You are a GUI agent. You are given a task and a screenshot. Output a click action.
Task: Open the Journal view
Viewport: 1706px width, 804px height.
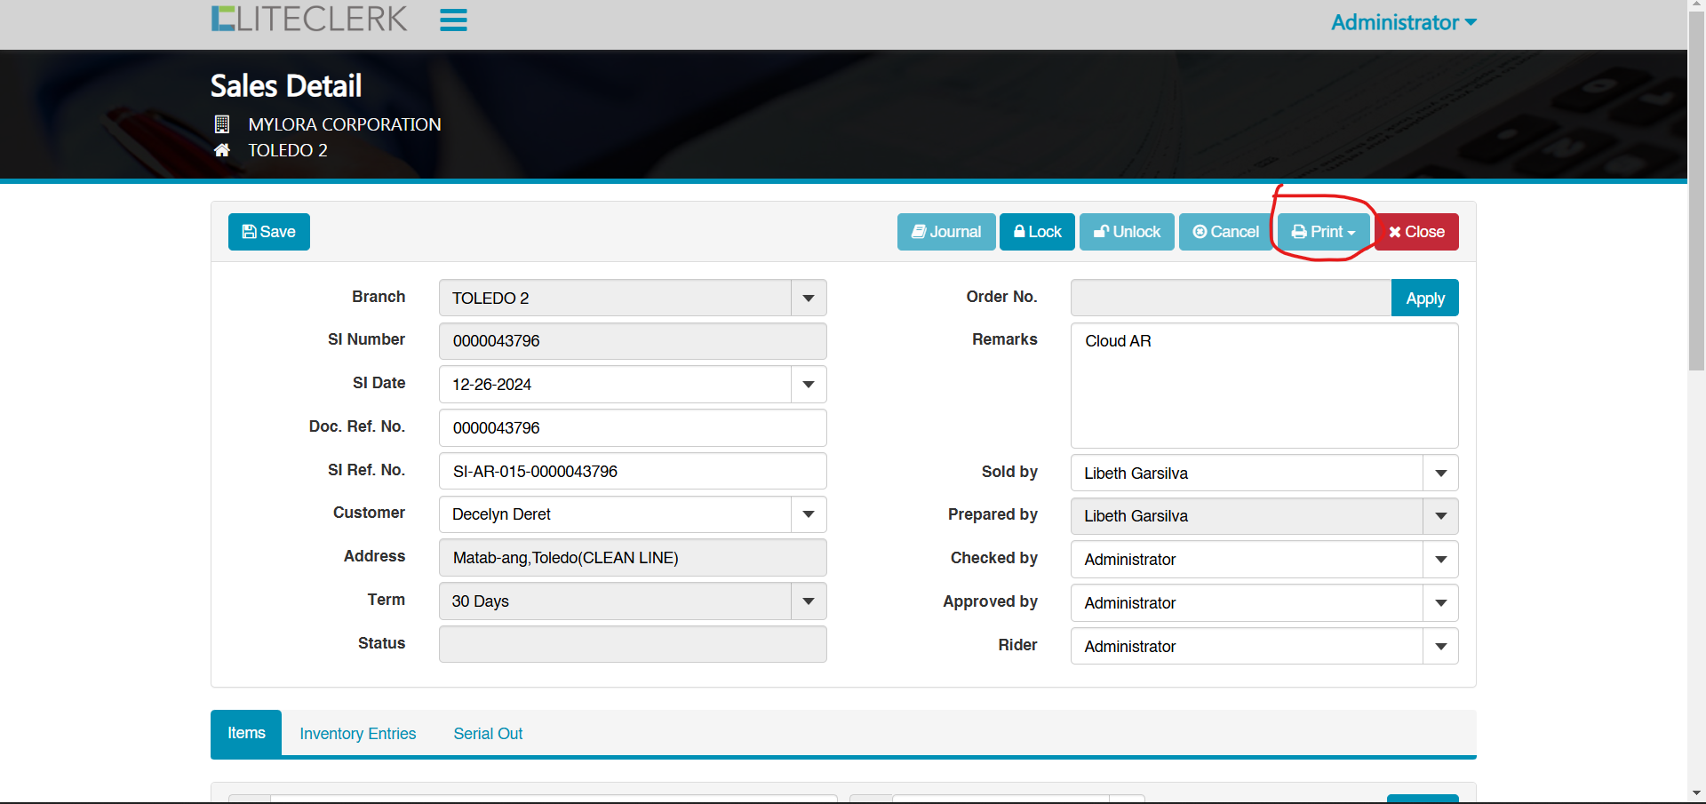pyautogui.click(x=945, y=232)
